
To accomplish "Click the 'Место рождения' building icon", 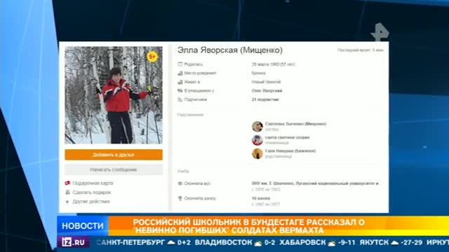I will 180,73.
